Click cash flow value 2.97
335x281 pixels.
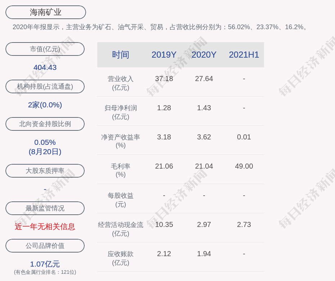pyautogui.click(x=204, y=224)
